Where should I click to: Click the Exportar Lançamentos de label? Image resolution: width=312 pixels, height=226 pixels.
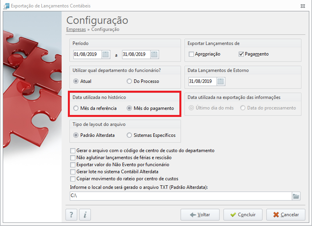coord(213,43)
